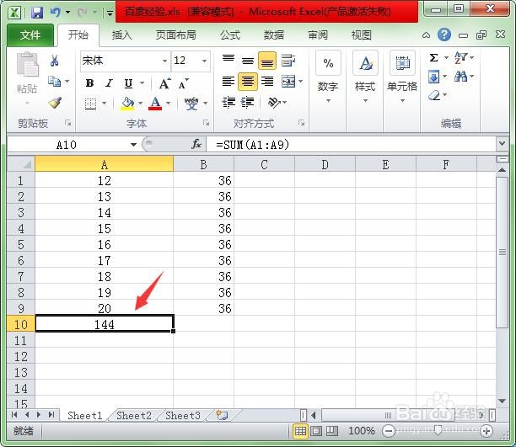Toggle Center horizontal alignment

tap(248, 81)
